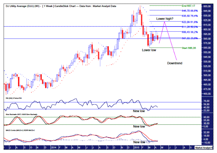
Task: Select the Slow Stochastic indicator label
Action: [x=22, y=114]
